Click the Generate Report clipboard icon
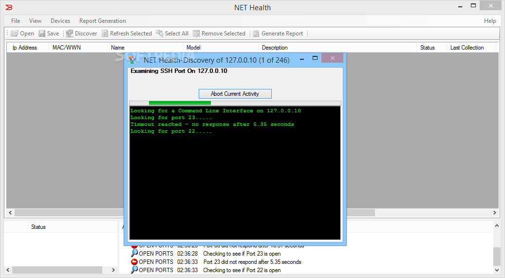Viewport: 505px width, 278px height. (x=256, y=34)
